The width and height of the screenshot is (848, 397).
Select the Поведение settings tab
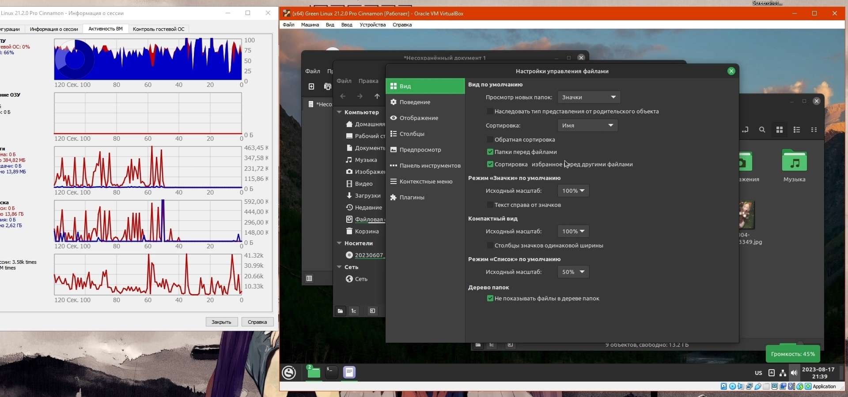point(425,102)
